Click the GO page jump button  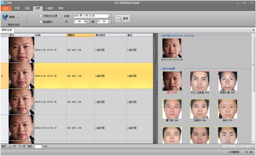click(45, 146)
